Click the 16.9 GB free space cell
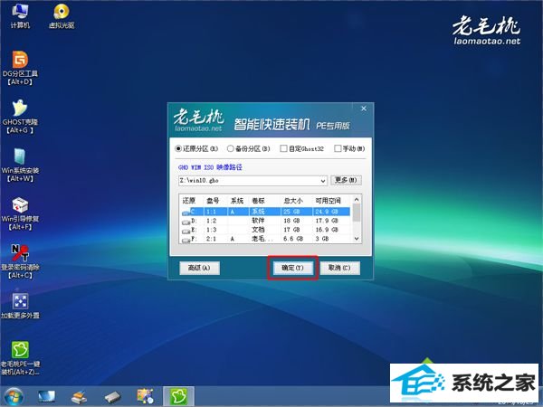The image size is (543, 407). click(327, 230)
